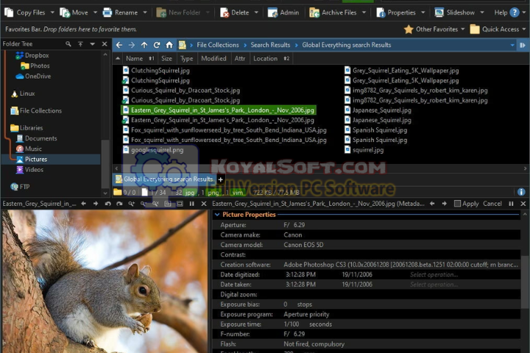Rotate the viewer image counter-clockwise
The image size is (530, 353).
click(107, 204)
